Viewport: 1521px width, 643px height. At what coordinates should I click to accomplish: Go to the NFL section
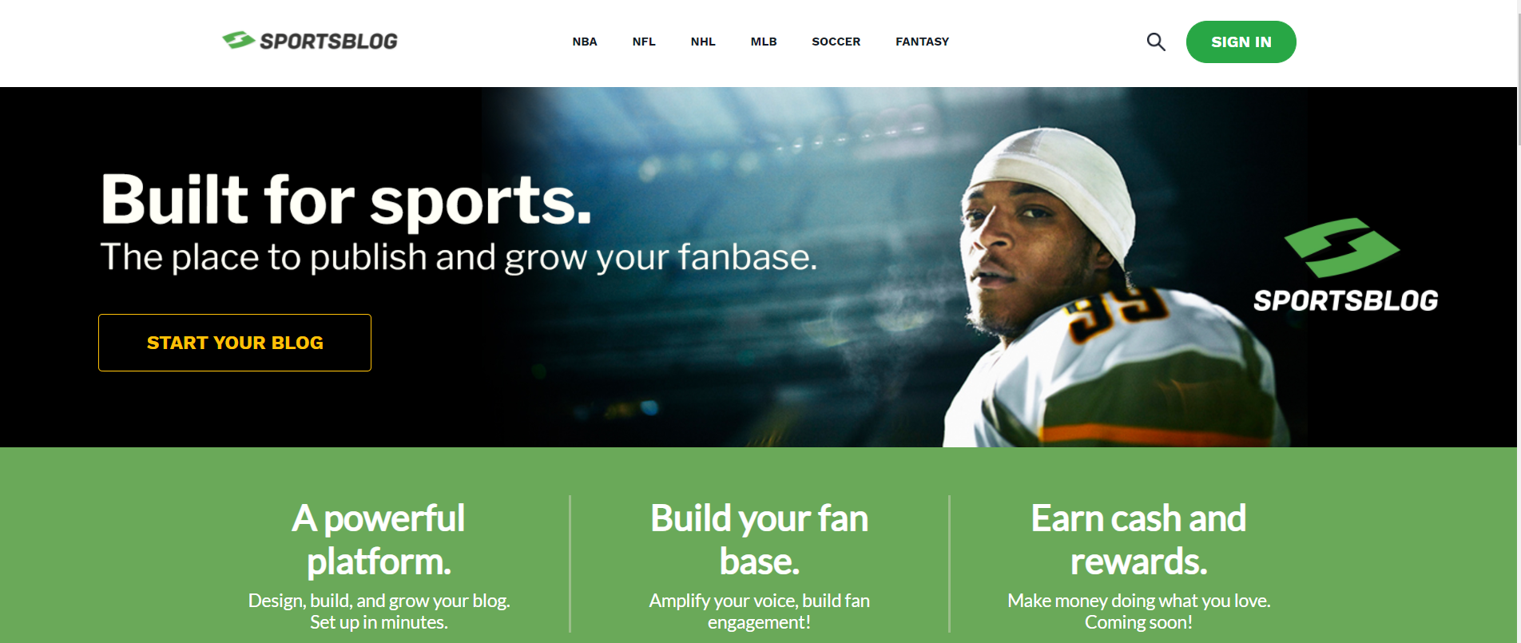(x=644, y=42)
